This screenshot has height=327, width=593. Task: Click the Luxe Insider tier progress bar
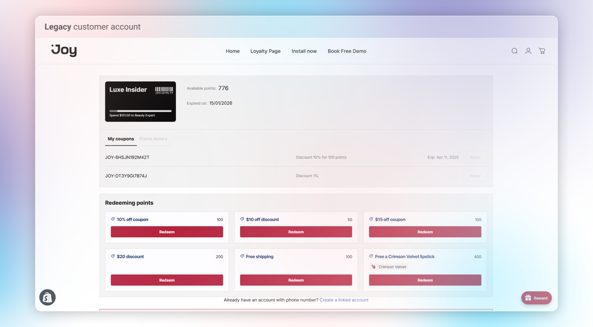tap(140, 111)
